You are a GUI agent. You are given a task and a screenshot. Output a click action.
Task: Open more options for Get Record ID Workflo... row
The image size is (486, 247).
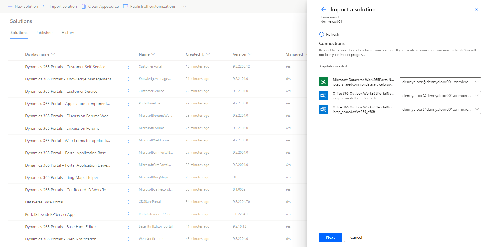pos(128,190)
